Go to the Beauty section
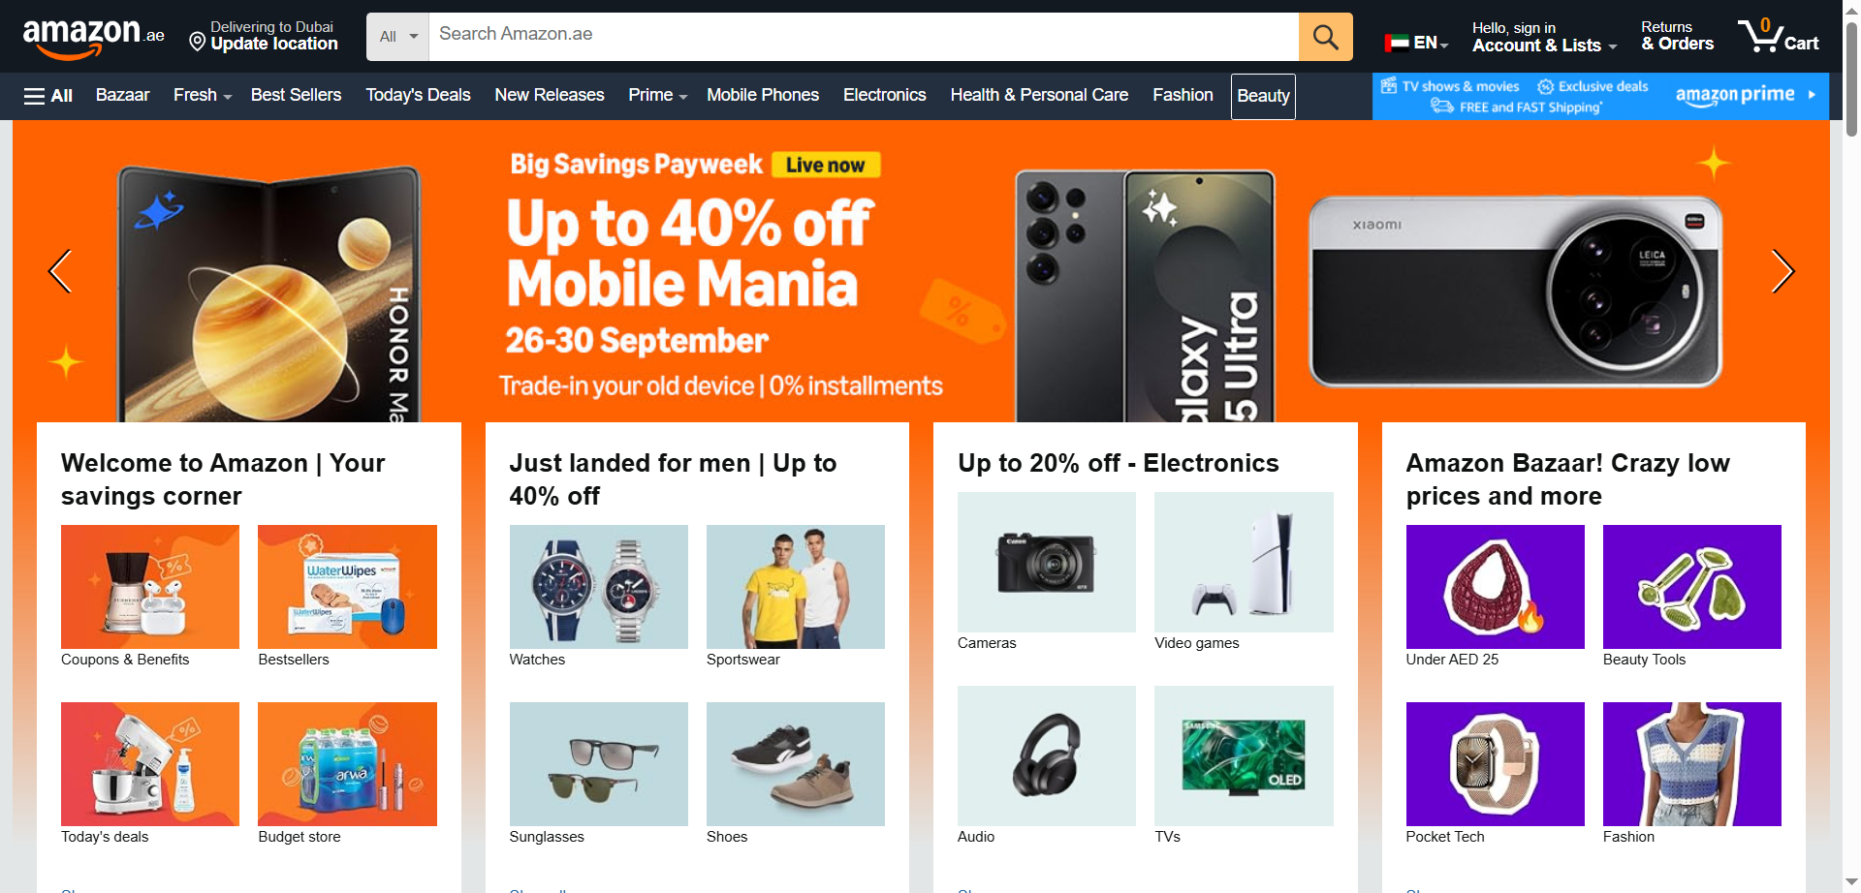The width and height of the screenshot is (1861, 893). 1263,96
